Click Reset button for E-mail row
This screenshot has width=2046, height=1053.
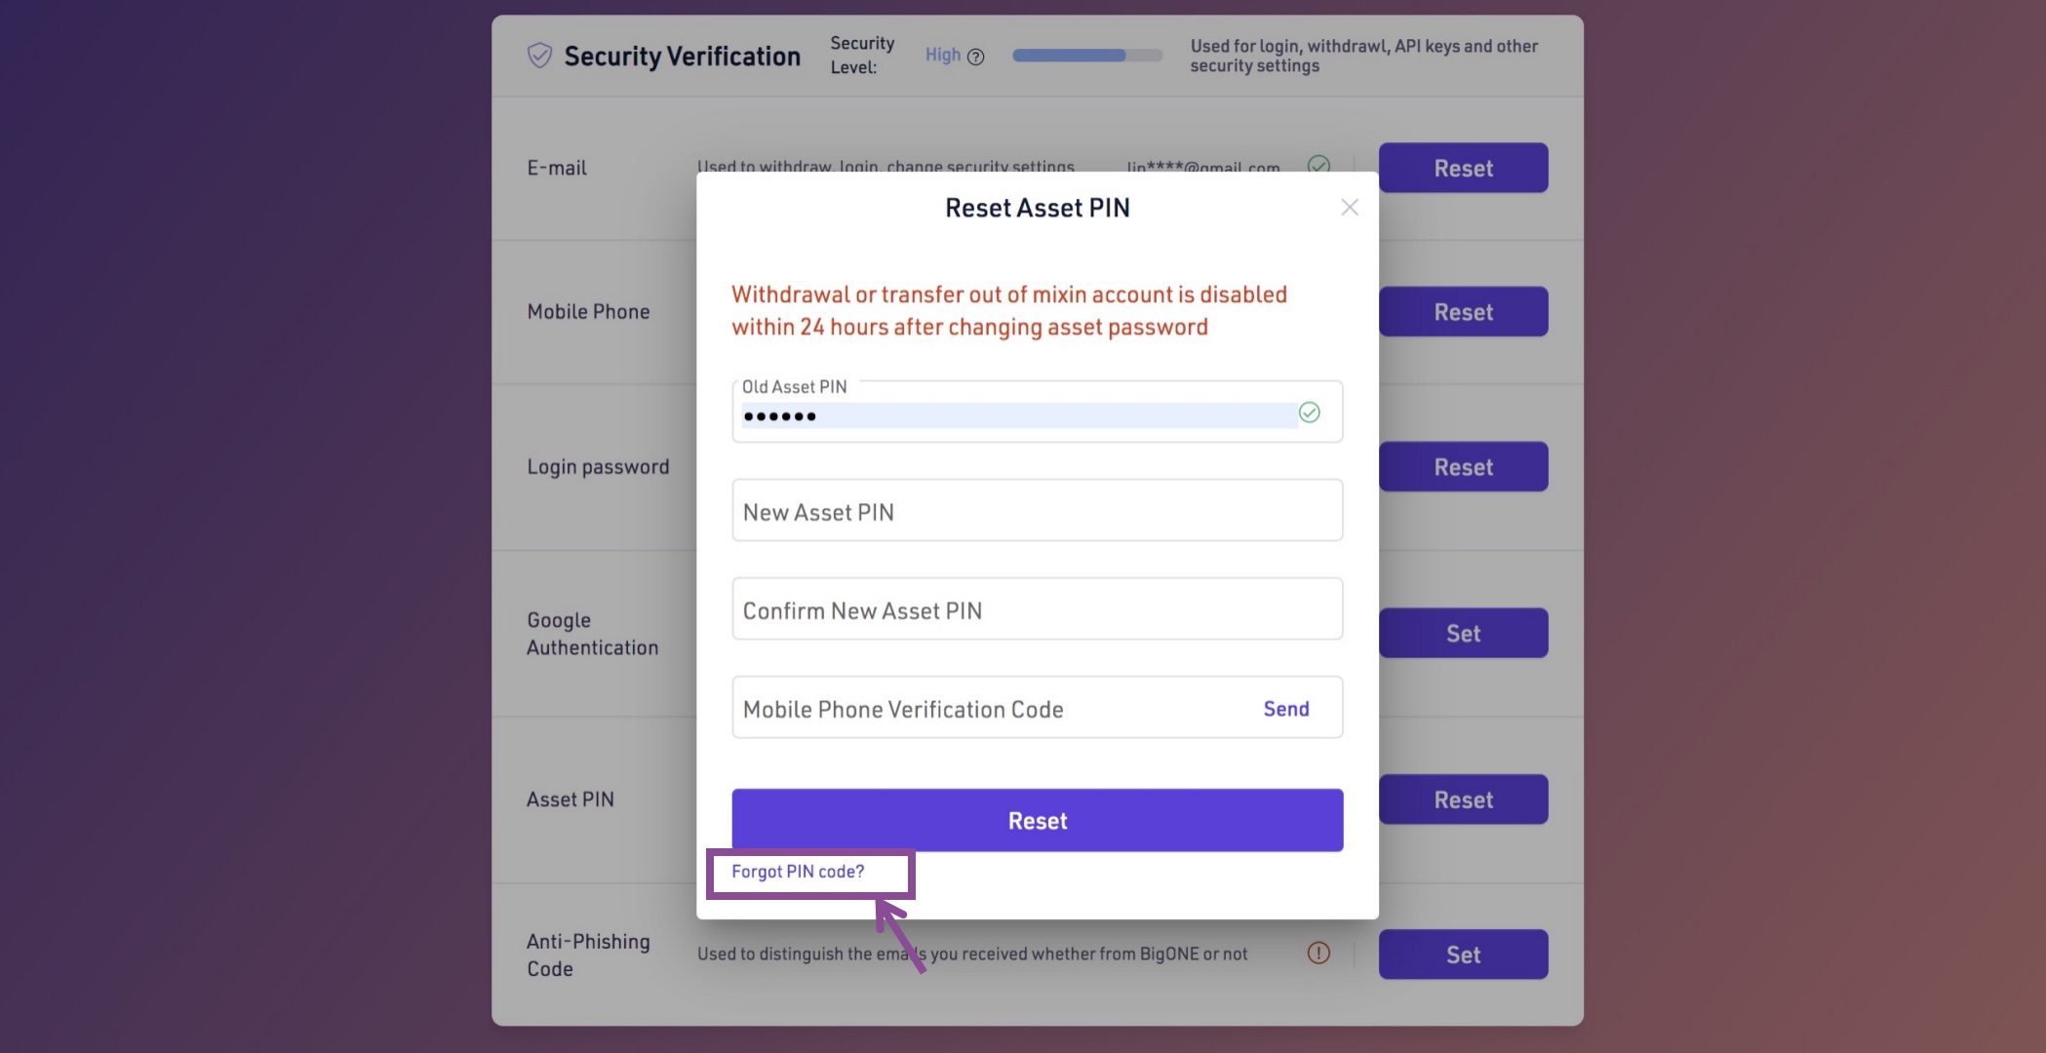coord(1462,168)
